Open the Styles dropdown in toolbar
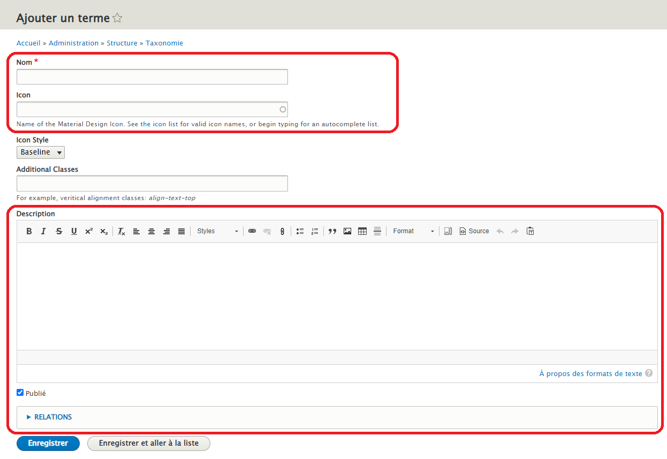Viewport: 667px width, 459px height. tap(217, 231)
